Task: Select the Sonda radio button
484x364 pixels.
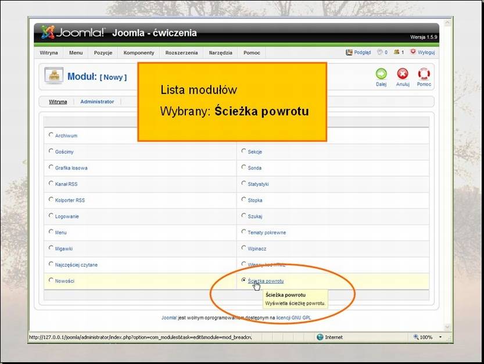Action: 243,167
